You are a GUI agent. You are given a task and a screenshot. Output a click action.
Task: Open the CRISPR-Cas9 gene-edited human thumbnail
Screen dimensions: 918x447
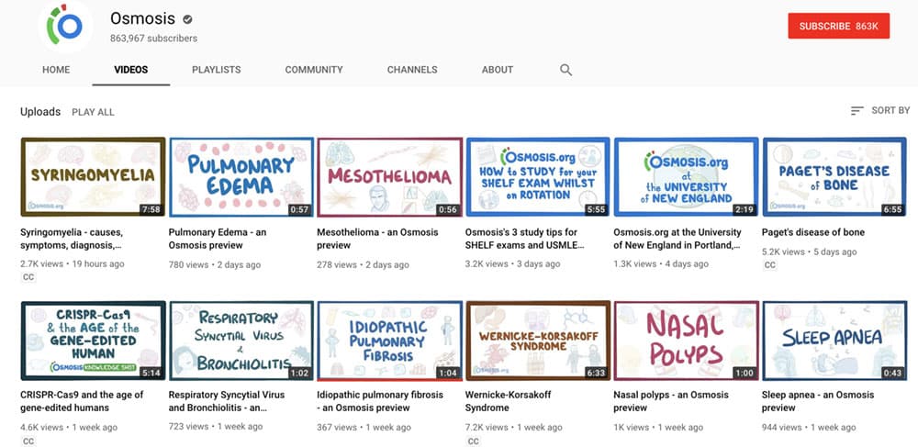tap(93, 341)
